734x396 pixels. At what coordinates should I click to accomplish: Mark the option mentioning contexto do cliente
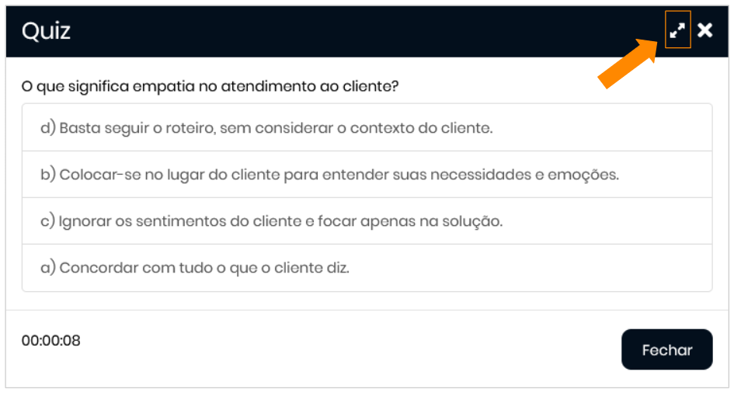(266, 128)
